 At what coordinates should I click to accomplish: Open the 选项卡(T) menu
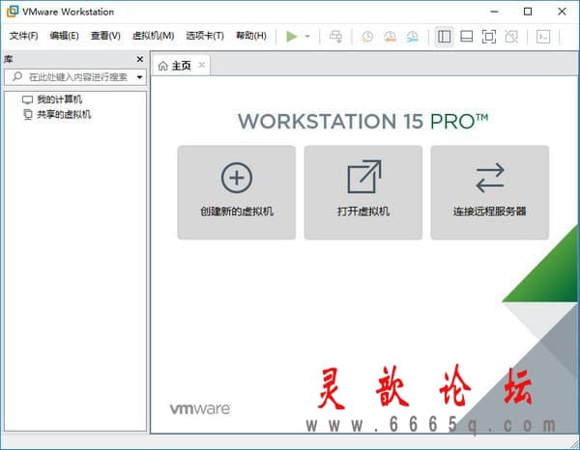click(x=205, y=36)
